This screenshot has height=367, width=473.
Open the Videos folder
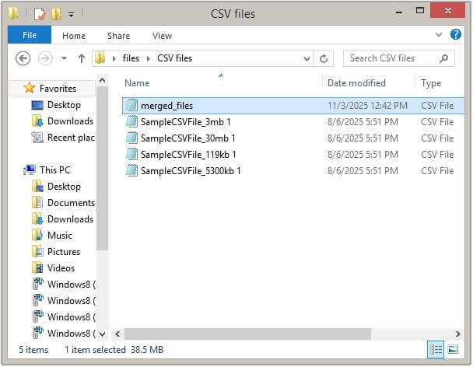point(61,267)
